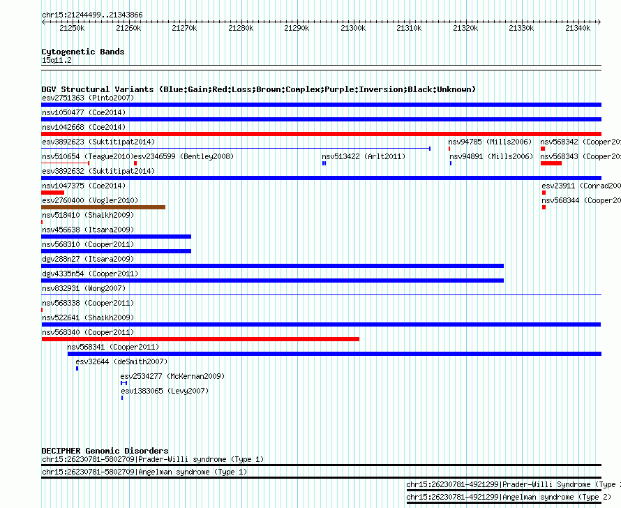This screenshot has height=508, width=621.
Task: Click the esv23911 Conrad variant label
Action: (x=581, y=186)
